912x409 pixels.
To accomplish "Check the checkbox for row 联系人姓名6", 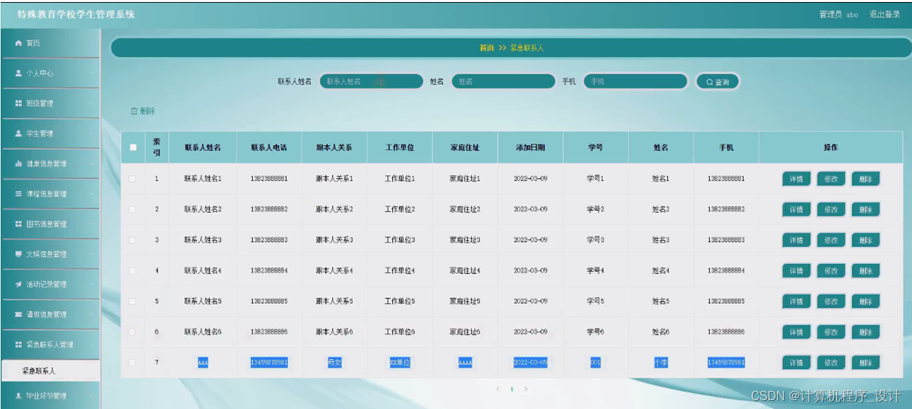I will 133,332.
